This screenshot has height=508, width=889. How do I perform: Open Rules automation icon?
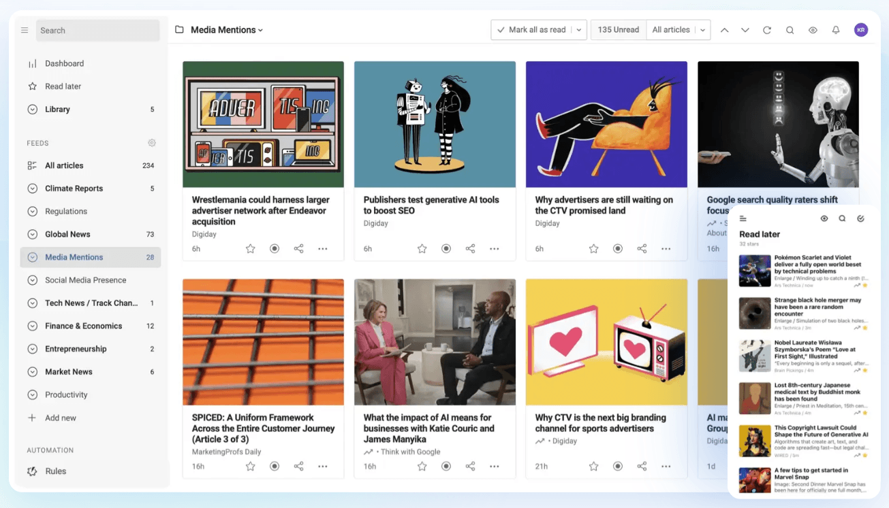(32, 471)
